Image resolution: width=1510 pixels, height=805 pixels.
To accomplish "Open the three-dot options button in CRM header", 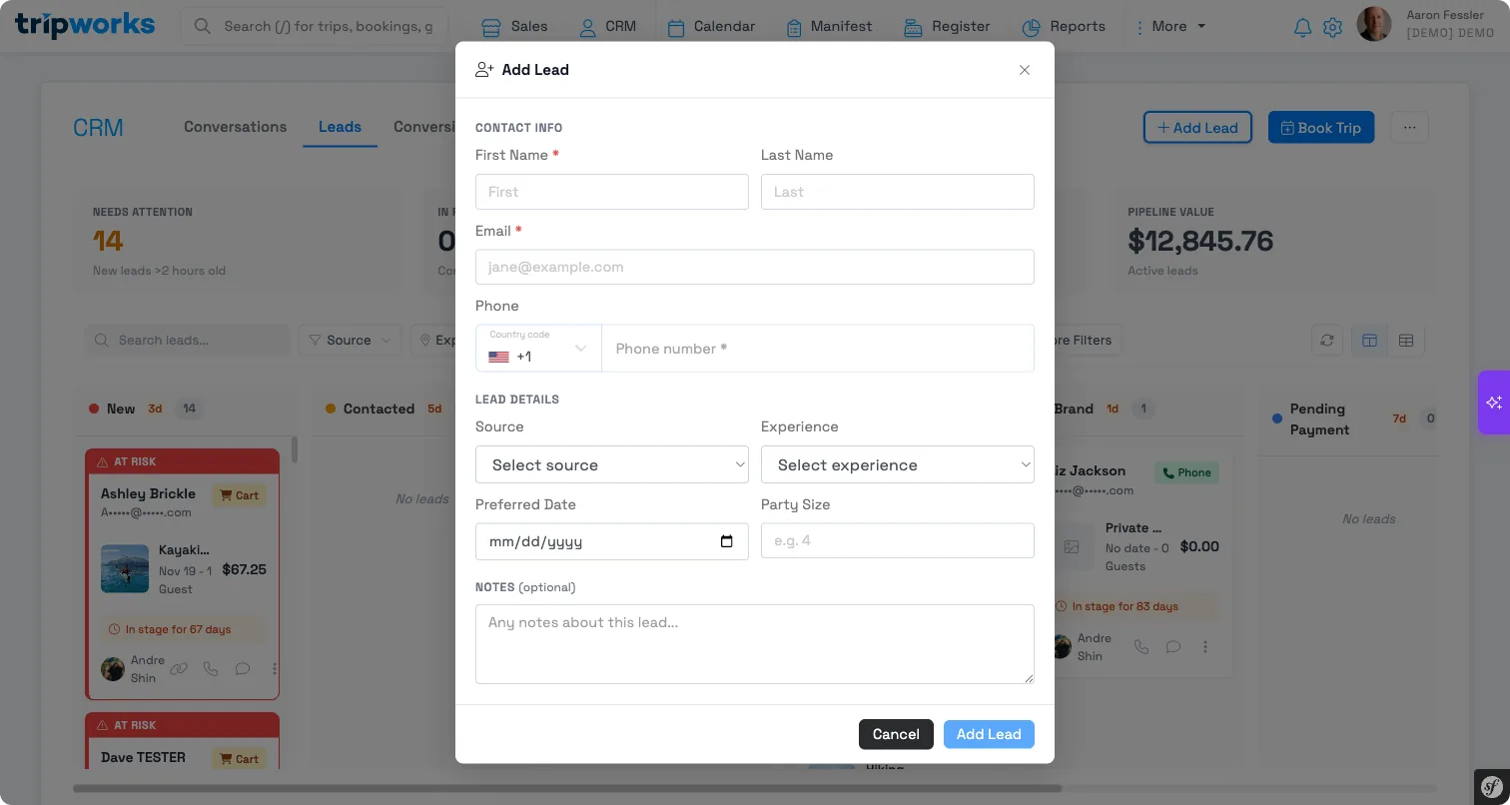I will (1409, 127).
